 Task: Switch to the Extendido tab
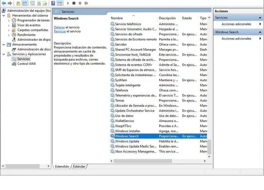coord(62,167)
